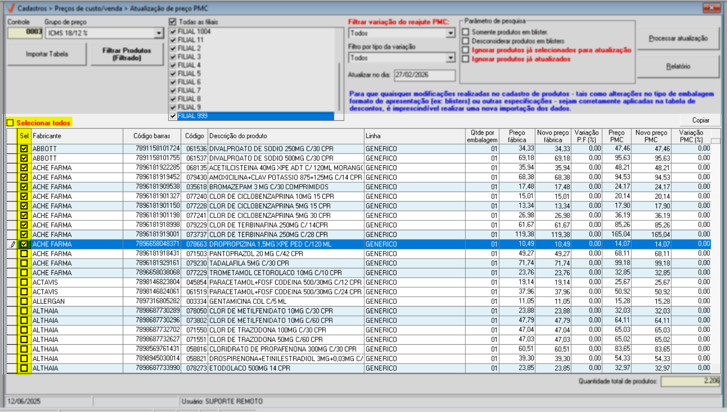Image resolution: width=727 pixels, height=412 pixels.
Task: Click the Descrição do produto column header
Action: pyautogui.click(x=285, y=136)
